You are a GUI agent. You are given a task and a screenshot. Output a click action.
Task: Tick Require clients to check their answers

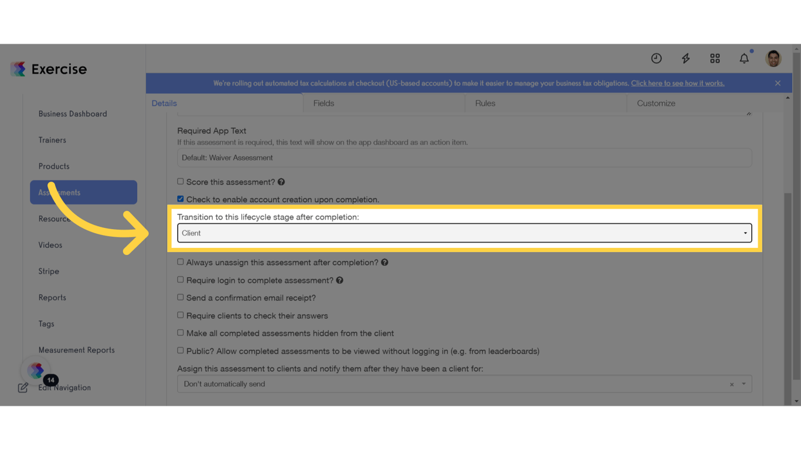(181, 315)
